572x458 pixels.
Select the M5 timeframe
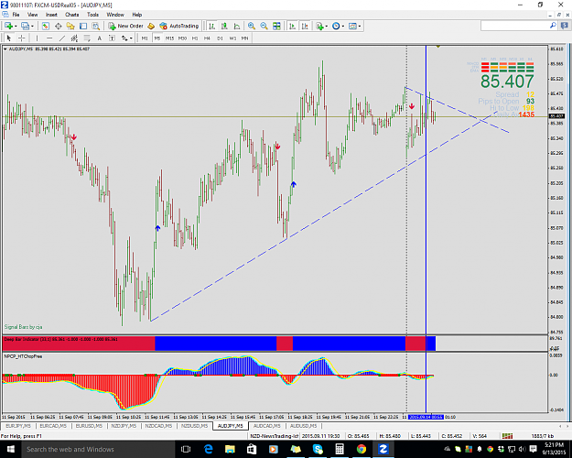157,38
